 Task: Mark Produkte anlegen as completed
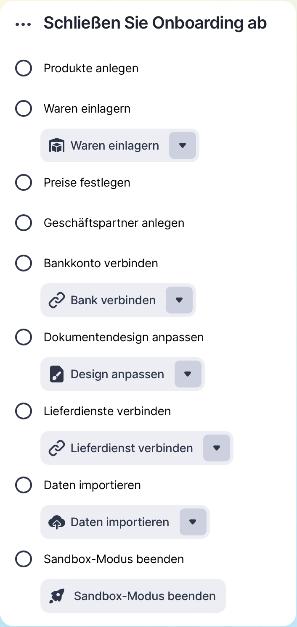pyautogui.click(x=24, y=68)
